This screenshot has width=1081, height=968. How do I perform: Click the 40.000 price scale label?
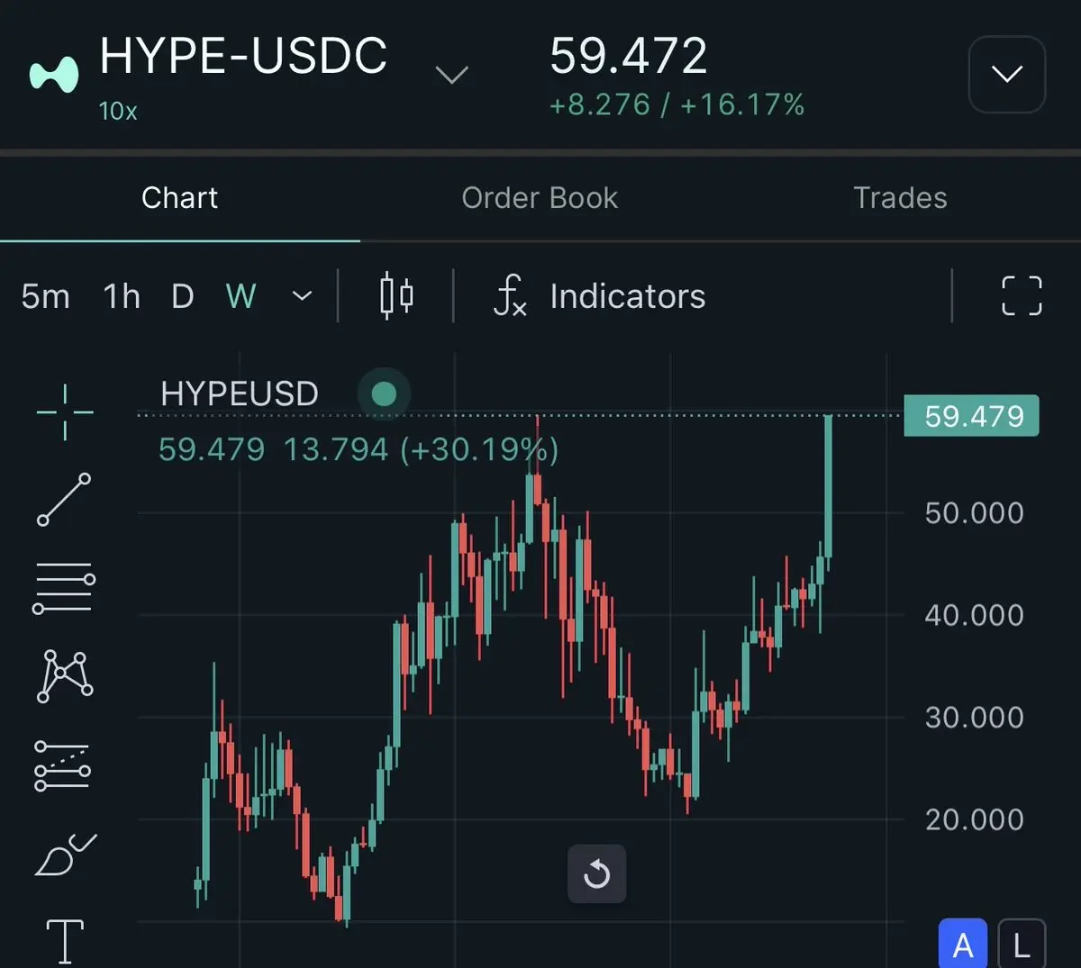[x=974, y=616]
